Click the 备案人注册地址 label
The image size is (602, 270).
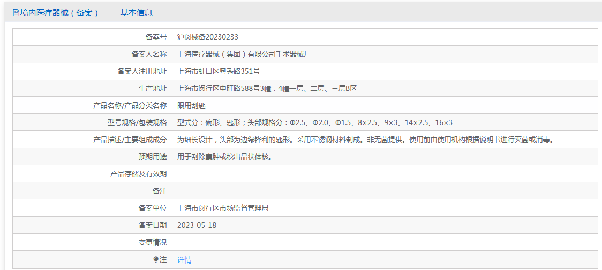point(142,71)
